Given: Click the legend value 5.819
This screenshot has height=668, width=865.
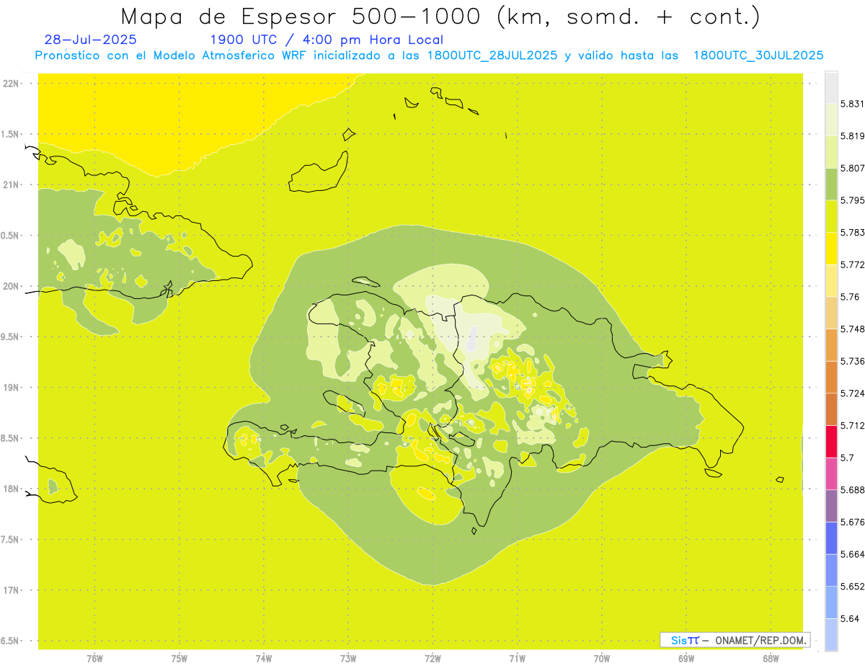Looking at the screenshot, I should (x=851, y=136).
